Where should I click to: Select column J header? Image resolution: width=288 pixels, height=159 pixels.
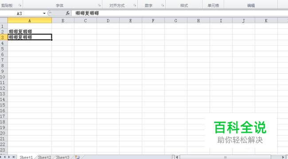click(244, 20)
